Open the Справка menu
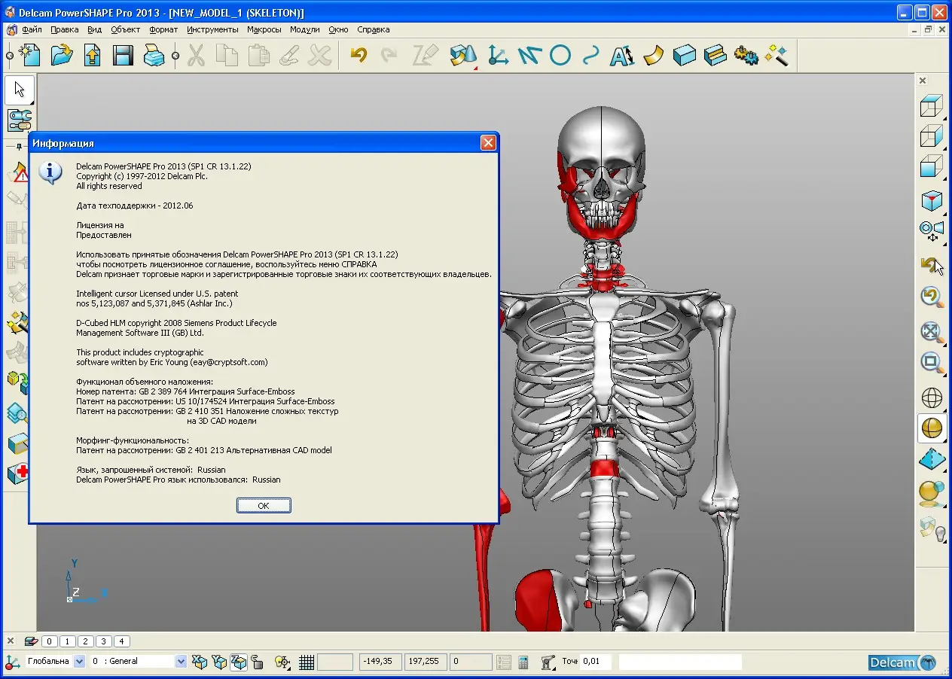Image resolution: width=952 pixels, height=679 pixels. (x=374, y=29)
